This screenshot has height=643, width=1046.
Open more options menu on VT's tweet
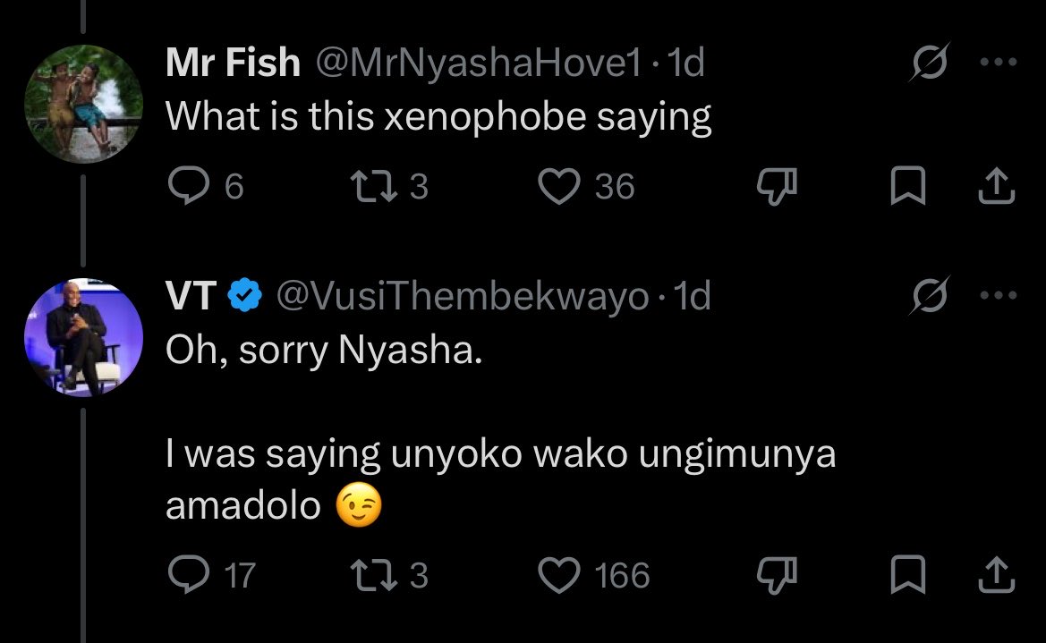coord(998,295)
